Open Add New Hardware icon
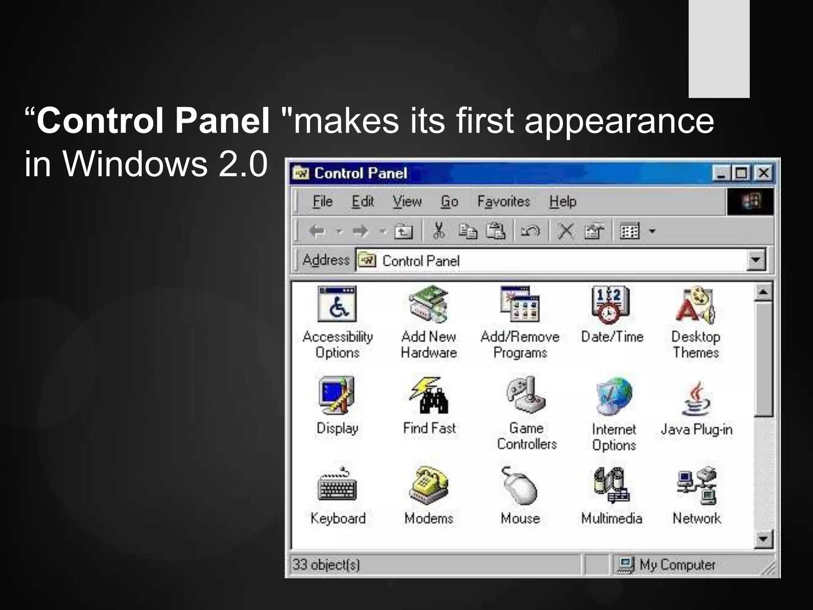813x610 pixels. (x=429, y=304)
